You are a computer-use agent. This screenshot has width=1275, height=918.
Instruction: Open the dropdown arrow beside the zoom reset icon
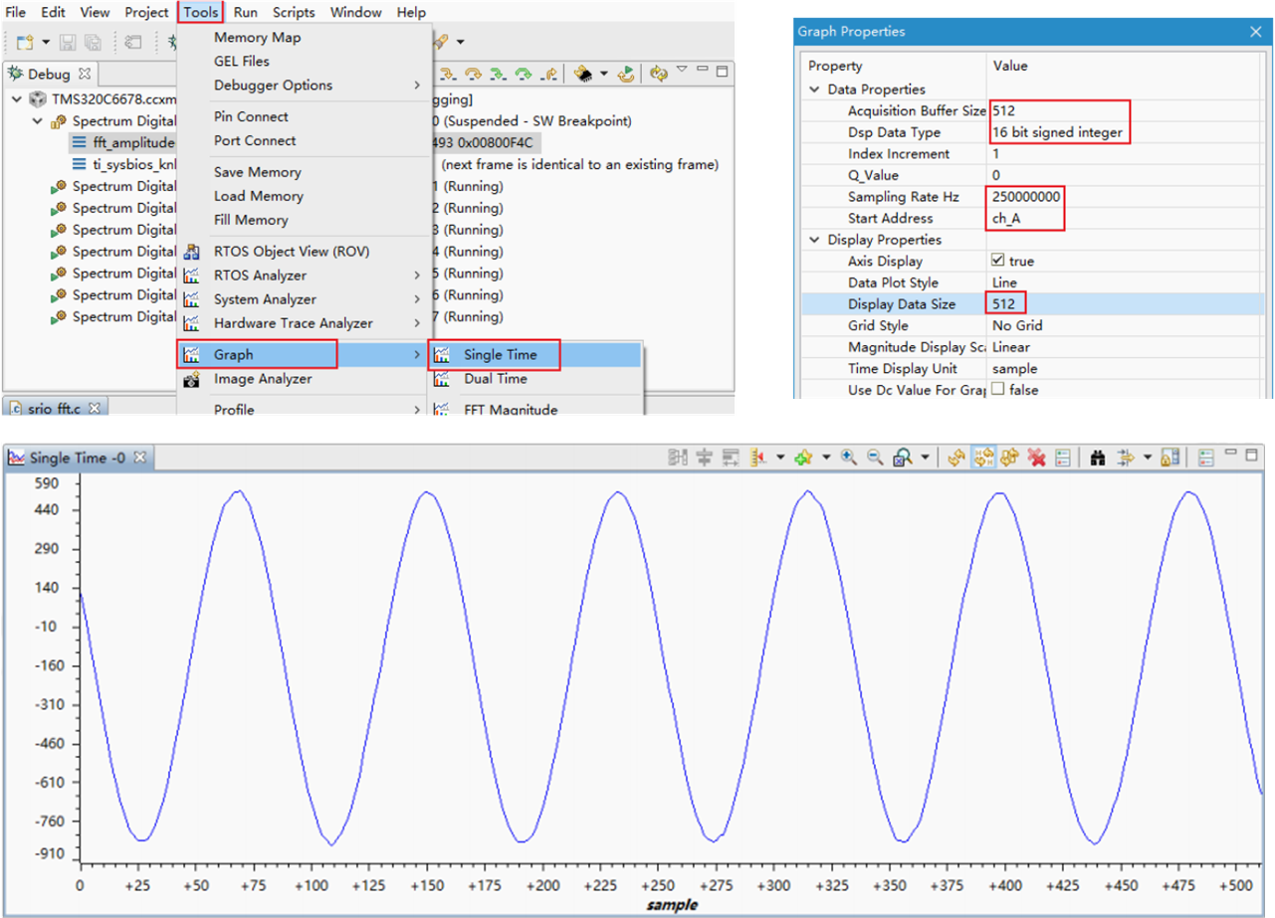pyautogui.click(x=926, y=458)
